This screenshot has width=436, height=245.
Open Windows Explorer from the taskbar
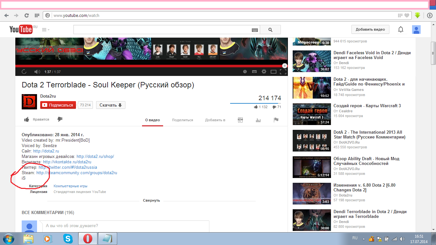click(28, 239)
